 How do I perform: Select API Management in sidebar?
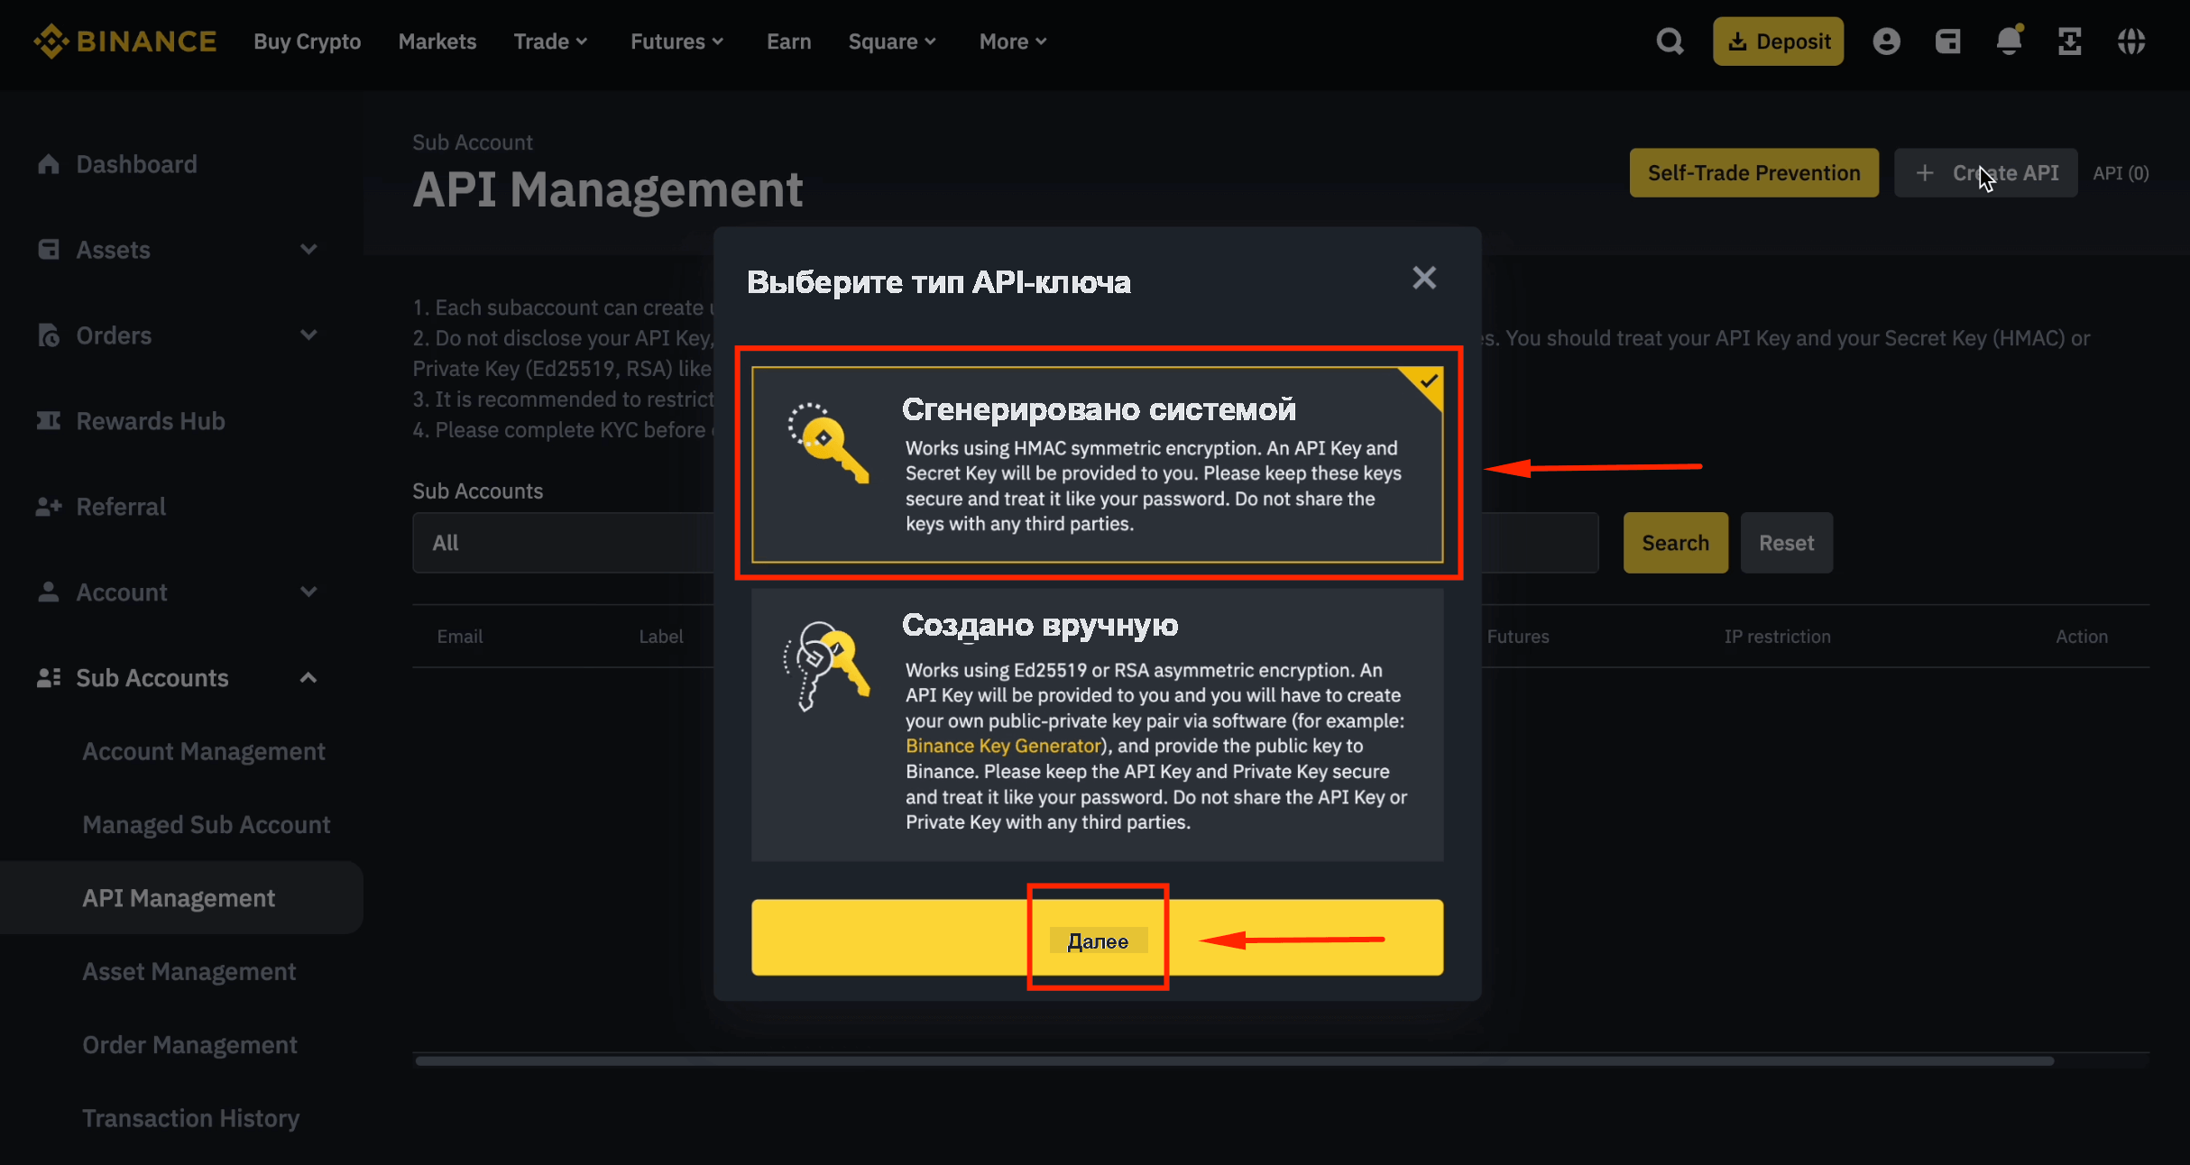pyautogui.click(x=180, y=898)
